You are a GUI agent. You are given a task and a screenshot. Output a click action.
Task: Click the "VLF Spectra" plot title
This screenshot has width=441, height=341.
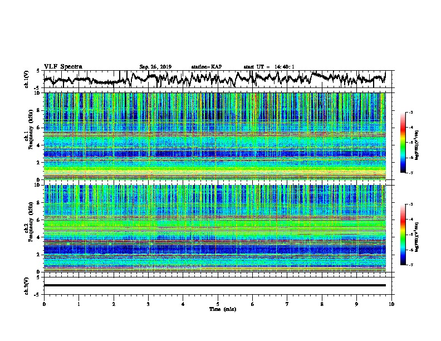63,67
